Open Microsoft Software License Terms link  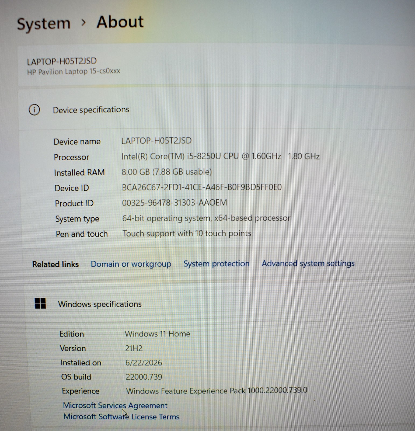pyautogui.click(x=121, y=417)
